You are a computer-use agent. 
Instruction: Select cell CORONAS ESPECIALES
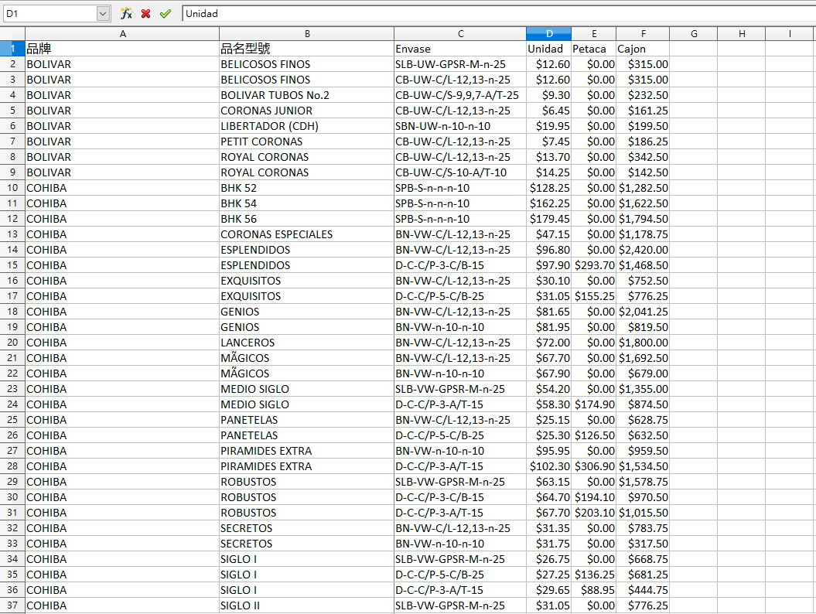tap(306, 234)
